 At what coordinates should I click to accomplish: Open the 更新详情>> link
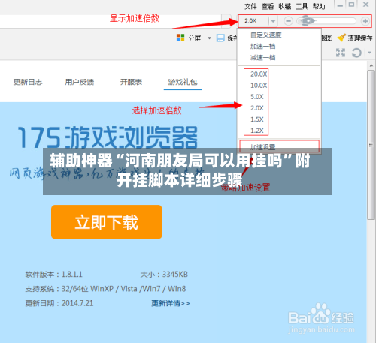coord(171,303)
